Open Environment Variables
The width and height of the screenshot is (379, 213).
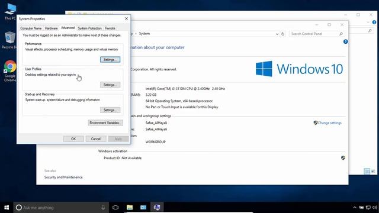(x=105, y=123)
